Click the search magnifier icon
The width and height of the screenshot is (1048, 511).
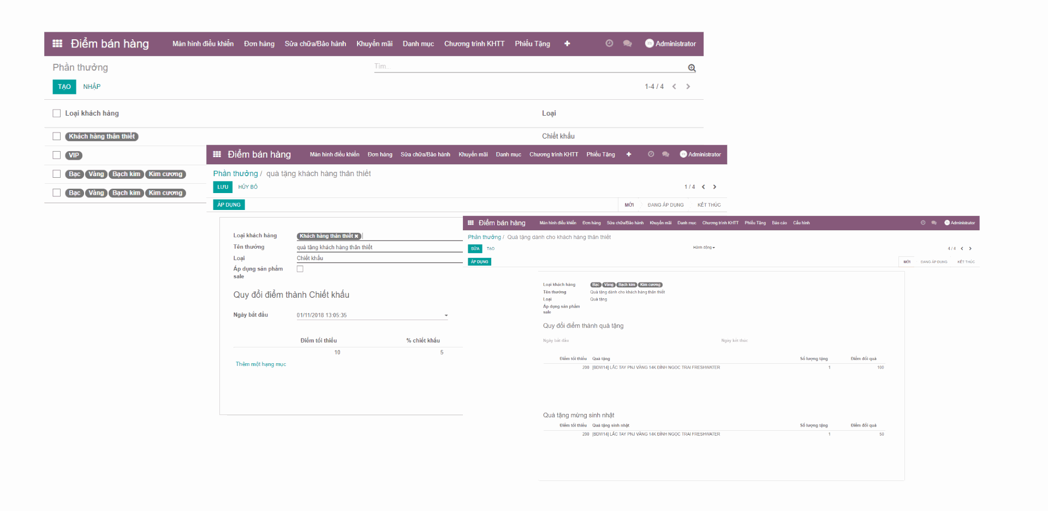pos(692,68)
